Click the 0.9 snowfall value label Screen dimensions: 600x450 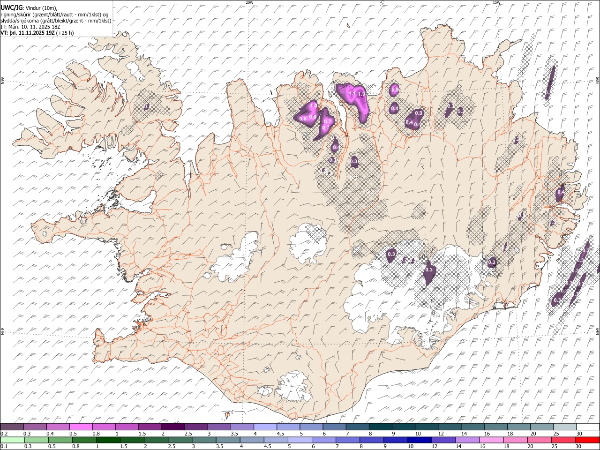tap(395, 90)
